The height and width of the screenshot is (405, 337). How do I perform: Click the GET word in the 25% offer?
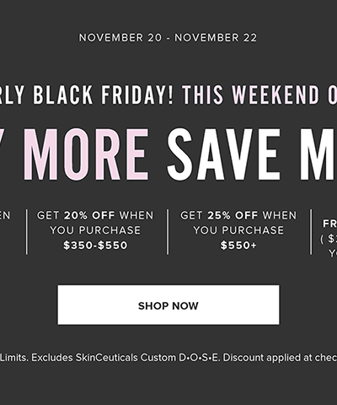coord(191,216)
